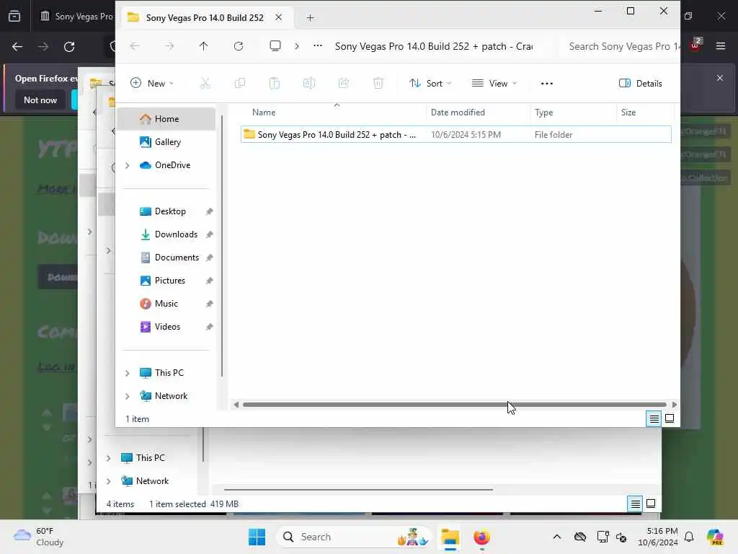Open Music quick access folder

tap(166, 304)
